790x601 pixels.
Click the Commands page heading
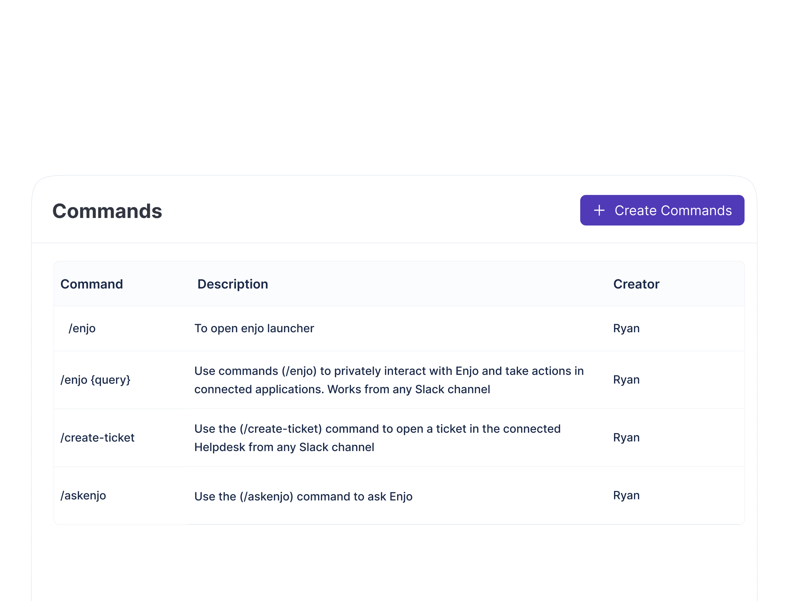click(107, 211)
